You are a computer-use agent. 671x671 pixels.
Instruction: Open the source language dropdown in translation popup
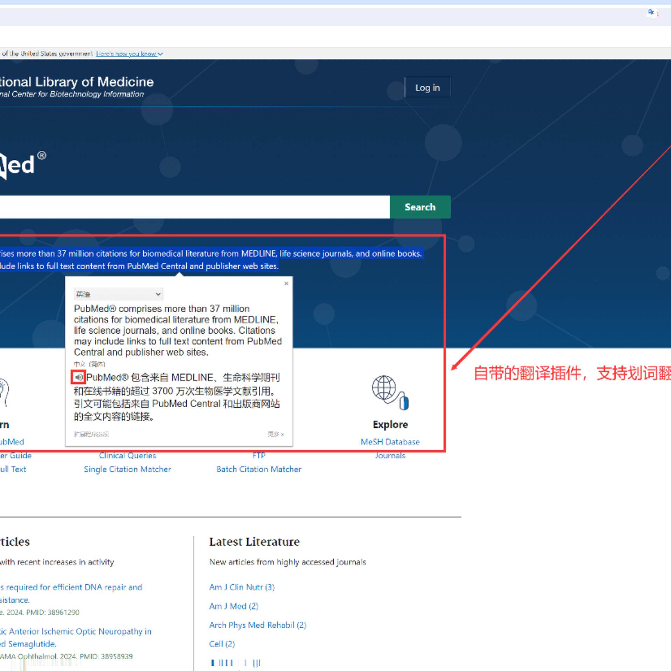click(x=118, y=294)
